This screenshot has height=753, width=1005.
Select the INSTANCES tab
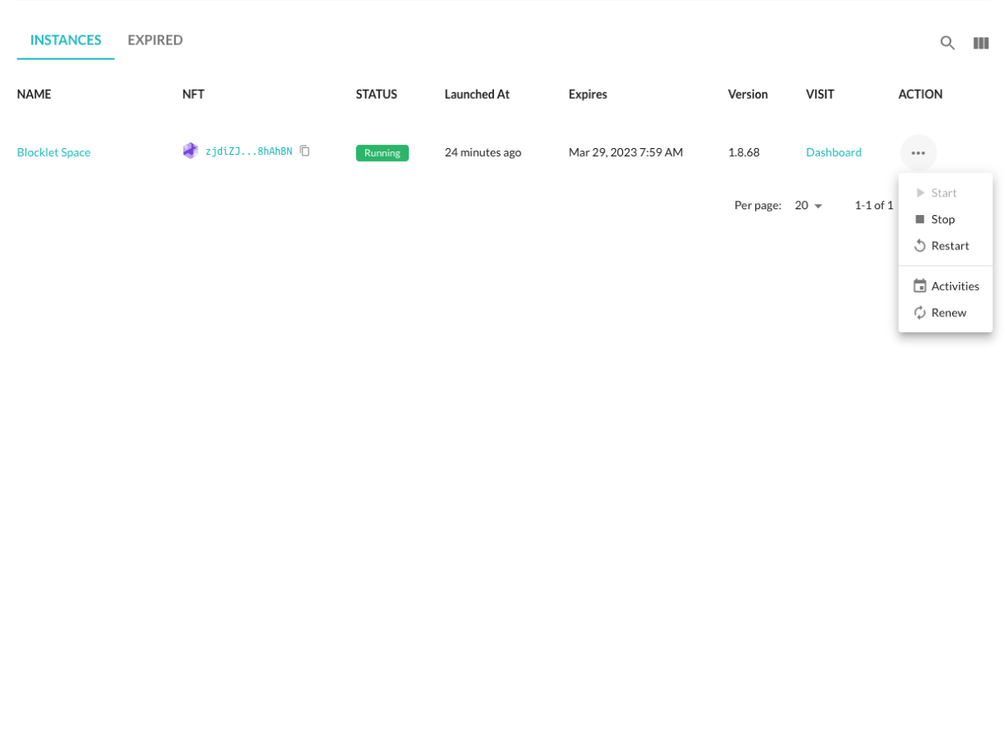tap(65, 39)
